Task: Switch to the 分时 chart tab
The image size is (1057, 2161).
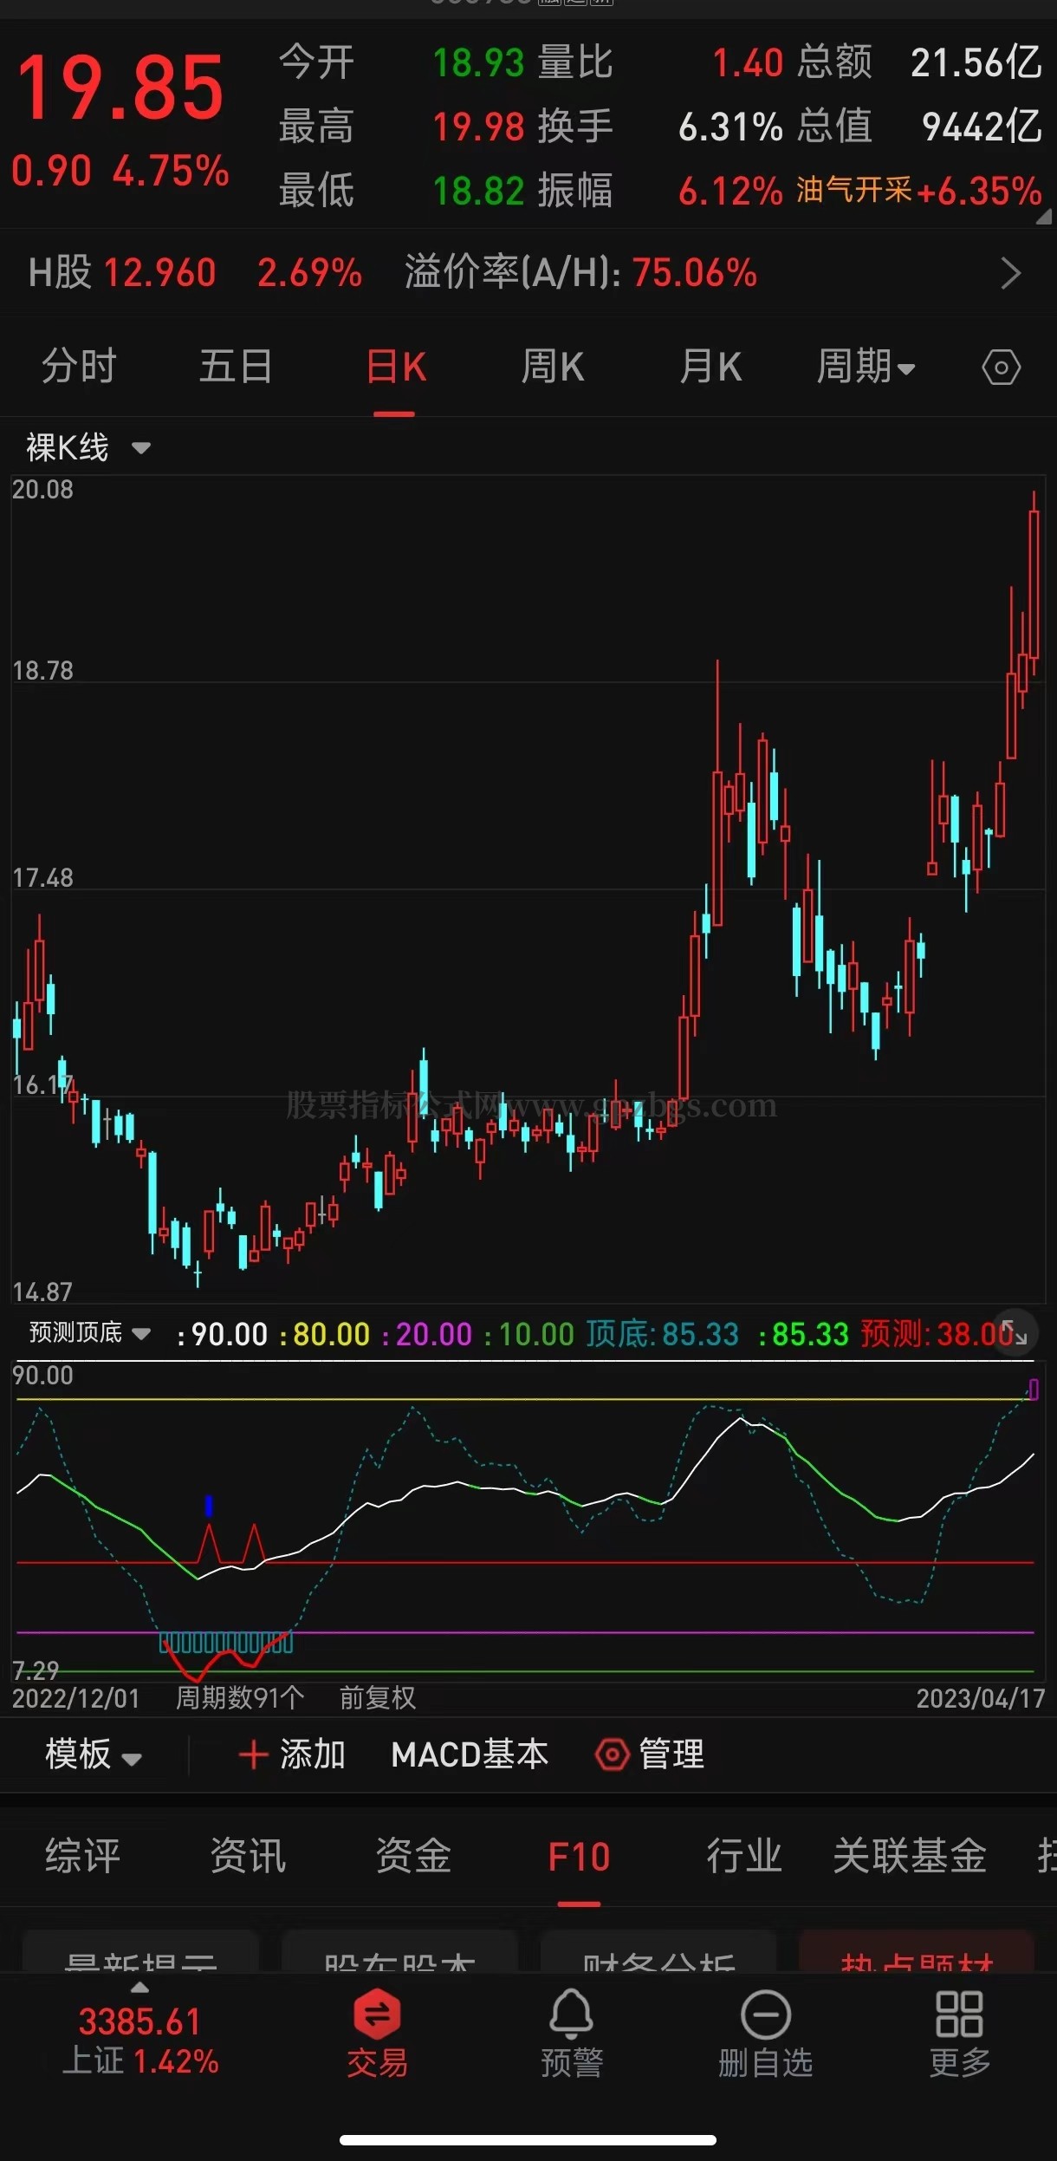Action: click(x=79, y=368)
